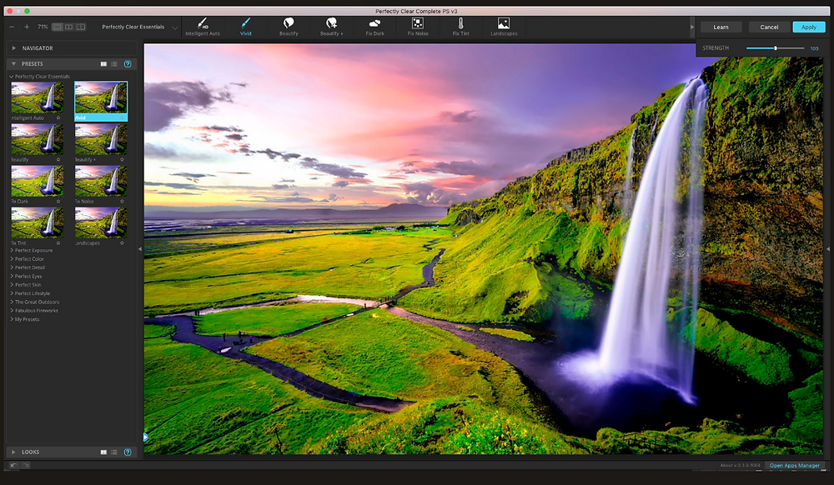The height and width of the screenshot is (485, 834).
Task: Collapse the Perfectly Clear Essentials group
Action: click(11, 77)
